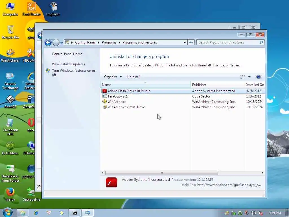Image resolution: width=289 pixels, height=217 pixels.
Task: Click the 9:59 PM taskbar clock
Action: [275, 213]
